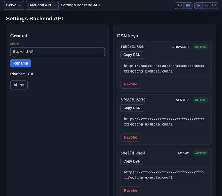Click the AGENT key type label
The image size is (222, 196).
[x=183, y=153]
